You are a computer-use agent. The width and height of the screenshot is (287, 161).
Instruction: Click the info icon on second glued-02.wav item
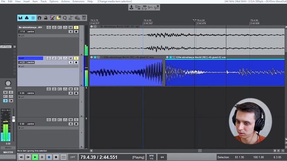click(x=170, y=57)
